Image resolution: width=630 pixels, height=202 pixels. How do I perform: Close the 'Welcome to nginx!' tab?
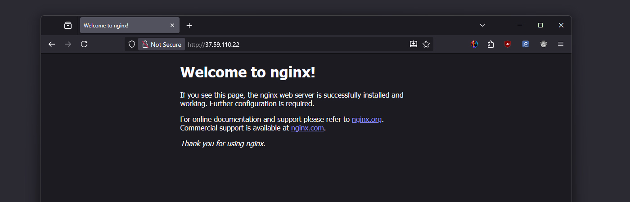172,26
